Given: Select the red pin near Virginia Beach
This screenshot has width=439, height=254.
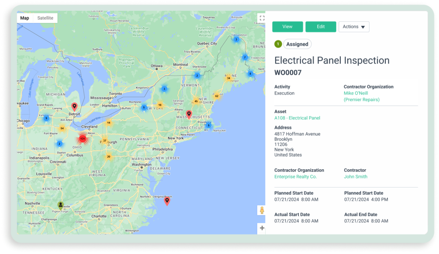Looking at the screenshot, I should coord(167,201).
